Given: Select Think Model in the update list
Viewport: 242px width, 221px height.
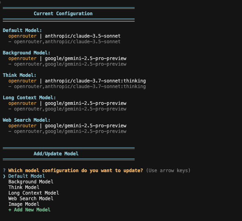Looking at the screenshot, I should point(24,187).
